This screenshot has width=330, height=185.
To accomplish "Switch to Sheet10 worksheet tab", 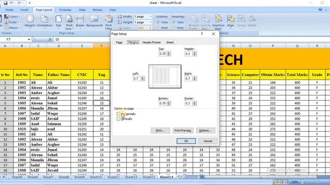I will click(x=96, y=177).
